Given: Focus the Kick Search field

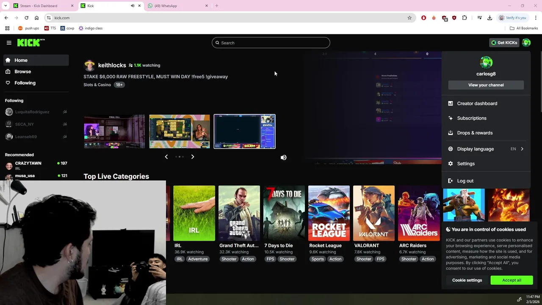Looking at the screenshot, I should click(x=271, y=43).
